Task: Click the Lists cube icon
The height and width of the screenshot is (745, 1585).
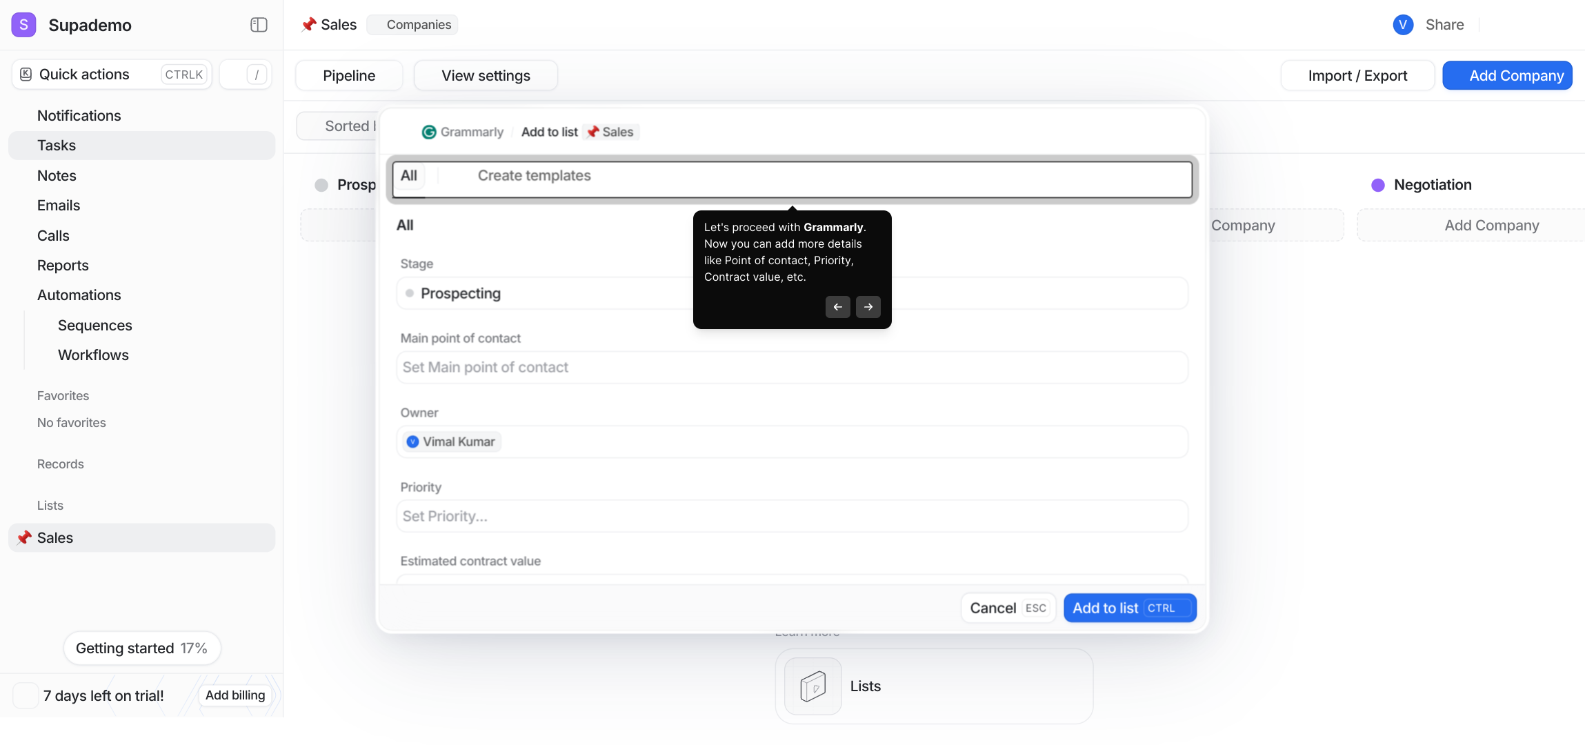Action: (813, 686)
